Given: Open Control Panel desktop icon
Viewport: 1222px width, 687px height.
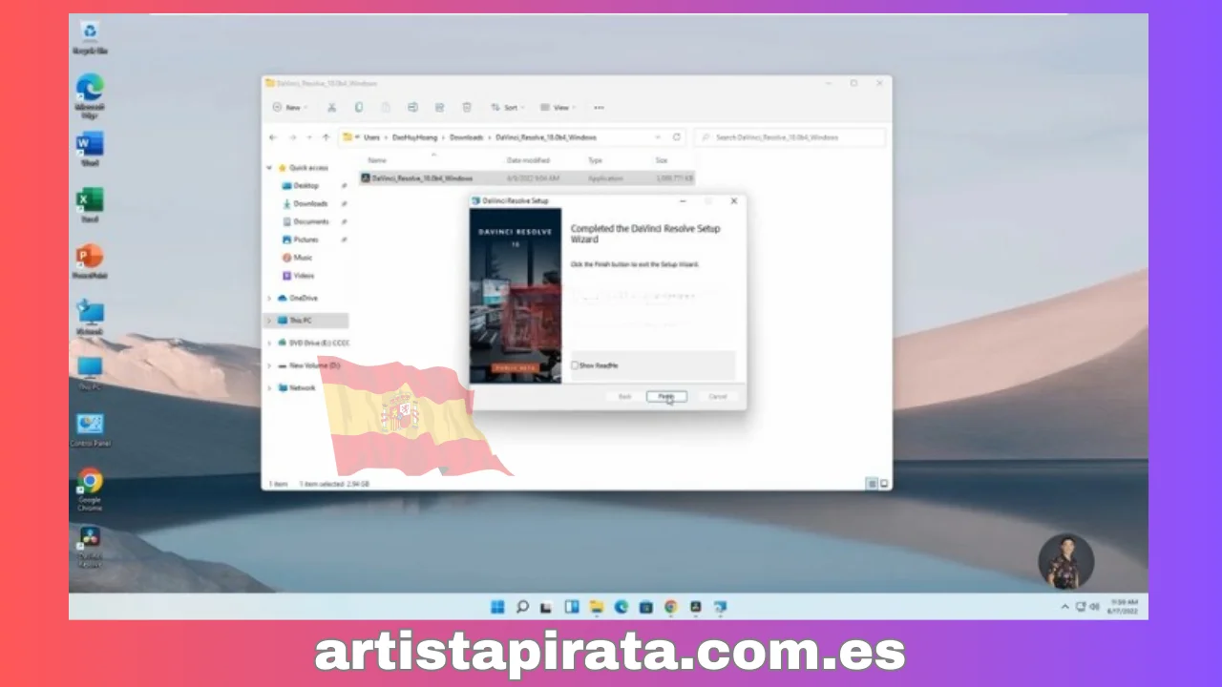Looking at the screenshot, I should [90, 429].
